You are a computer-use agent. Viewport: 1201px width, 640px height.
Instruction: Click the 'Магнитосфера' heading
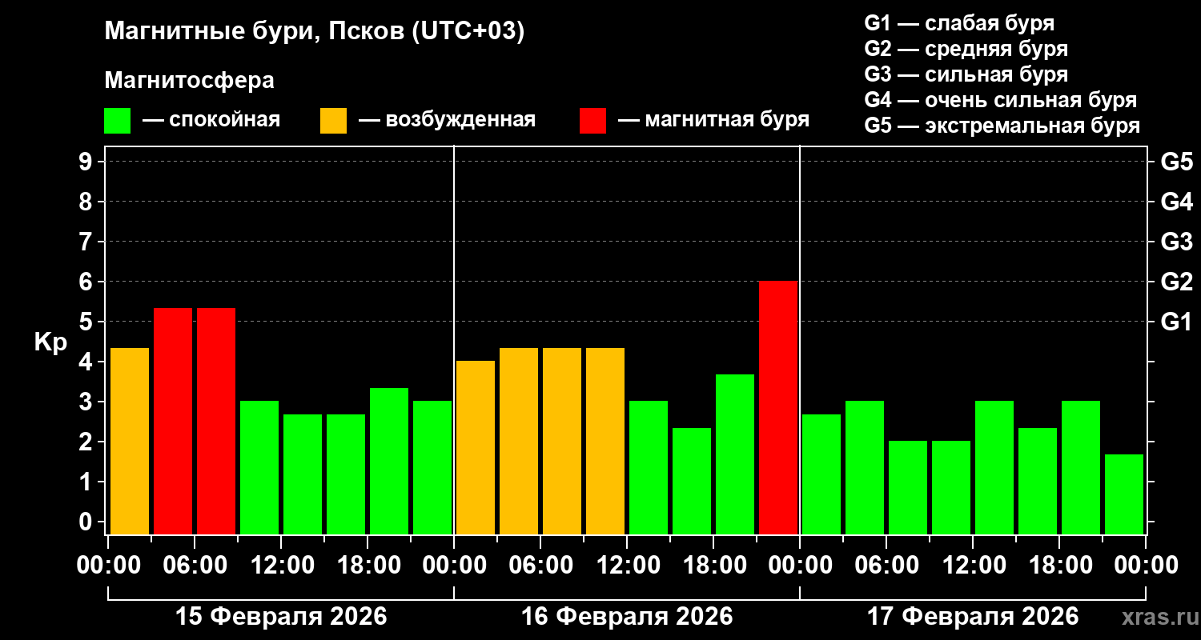(190, 81)
